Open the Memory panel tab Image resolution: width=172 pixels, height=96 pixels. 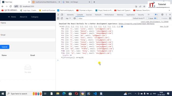point(120,15)
